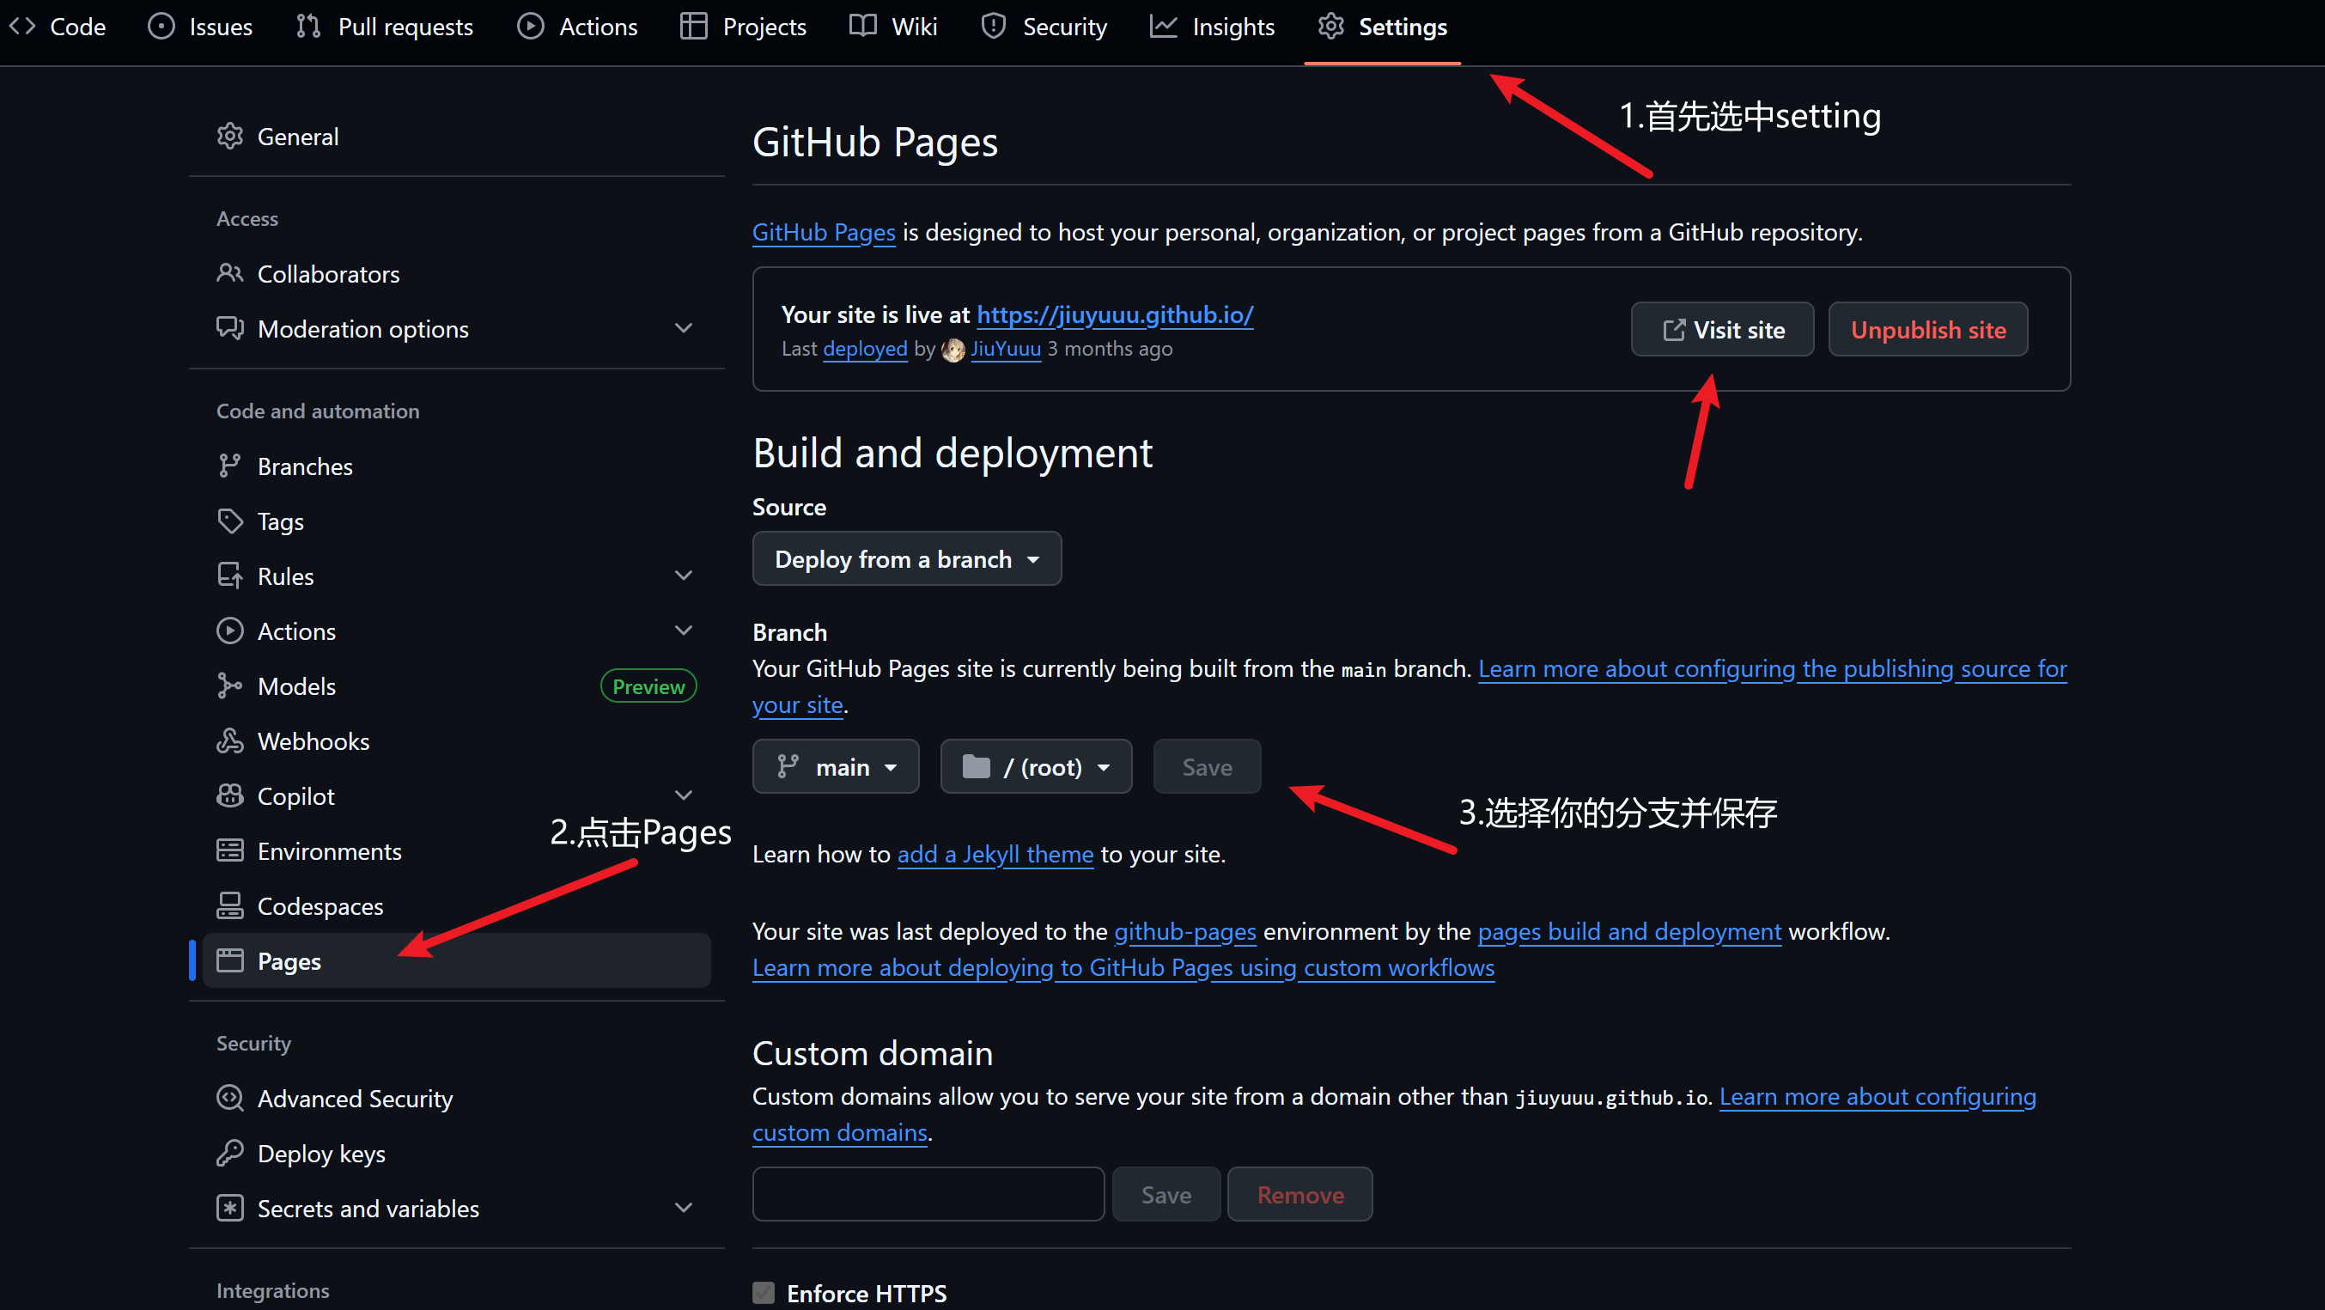Click the Issues circle icon
The image size is (2325, 1310).
coord(161,26)
